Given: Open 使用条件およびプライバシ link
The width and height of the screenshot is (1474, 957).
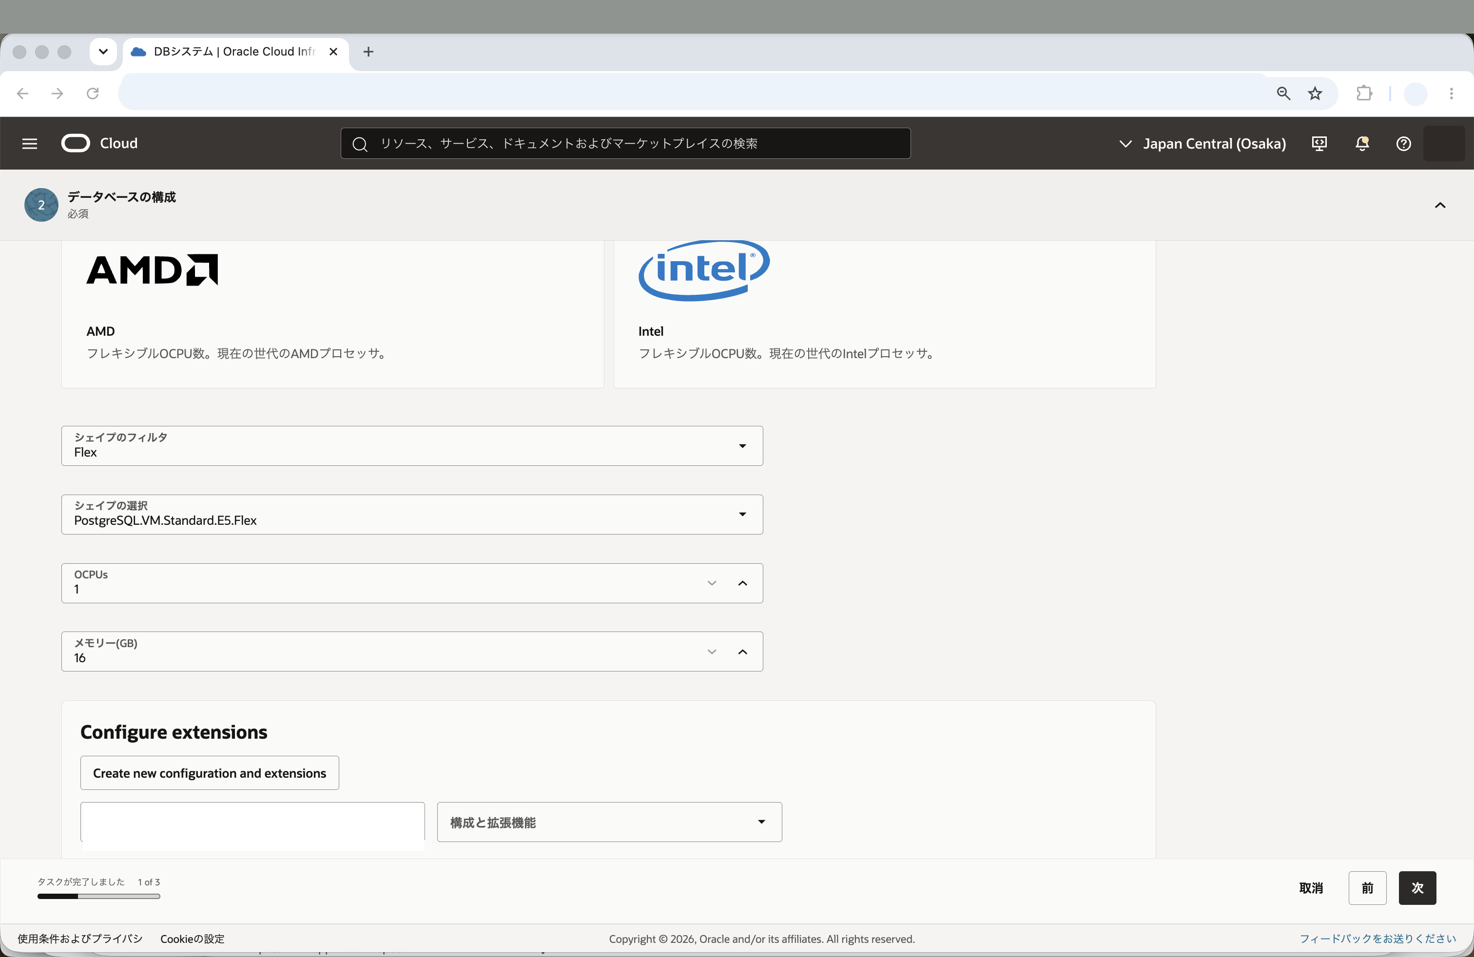Looking at the screenshot, I should (80, 938).
